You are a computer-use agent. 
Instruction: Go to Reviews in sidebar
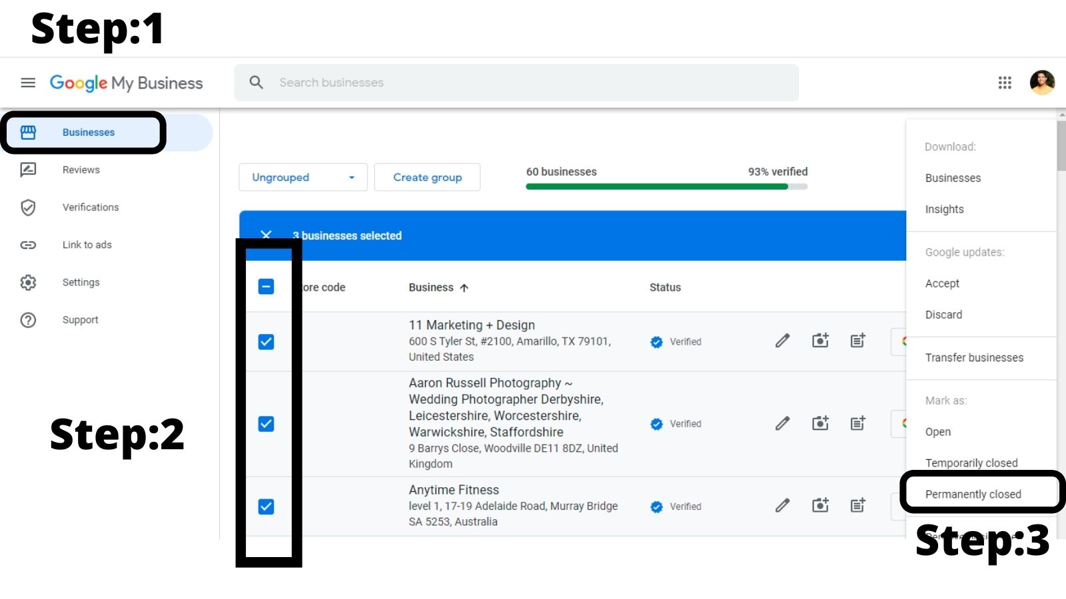(x=81, y=170)
